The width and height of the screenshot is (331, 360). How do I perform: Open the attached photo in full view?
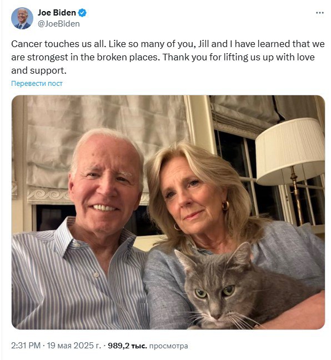pos(168,212)
